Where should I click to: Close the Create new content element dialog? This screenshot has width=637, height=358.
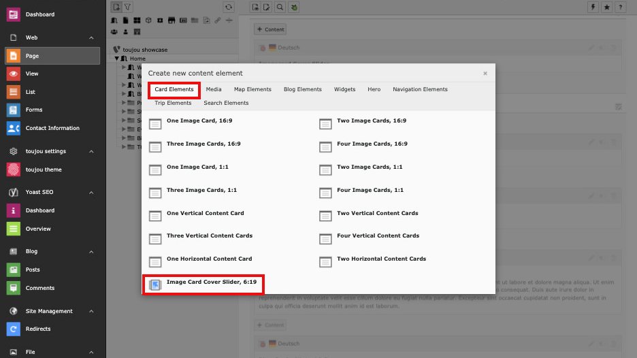point(485,74)
